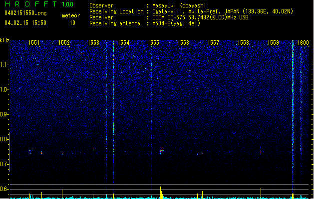The height and width of the screenshot is (199, 314).
Task: Click the date 04.02.15 15:50
Action: [x=25, y=23]
